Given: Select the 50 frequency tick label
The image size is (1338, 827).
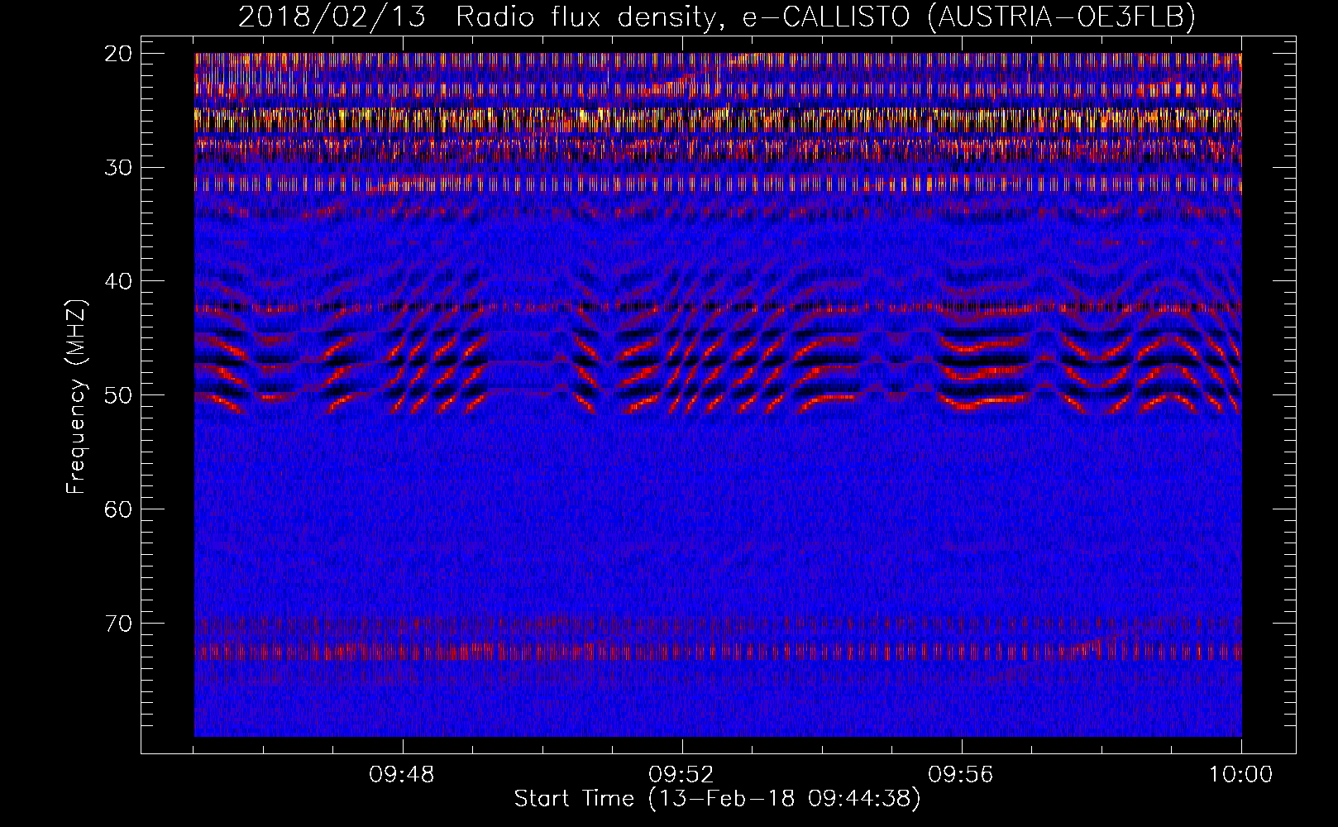Looking at the screenshot, I should tap(119, 394).
